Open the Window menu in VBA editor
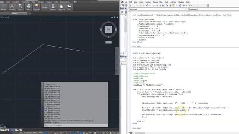This screenshot has height=134, width=239. 181,2
